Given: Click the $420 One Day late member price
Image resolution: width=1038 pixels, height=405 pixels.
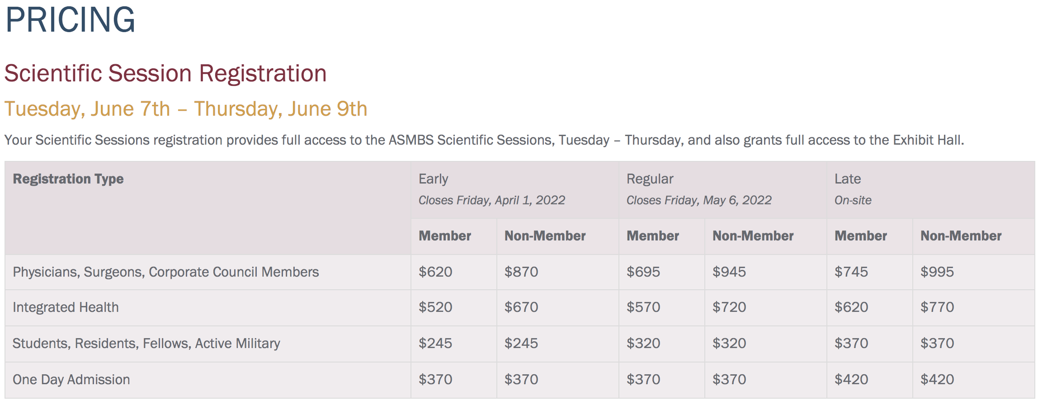Looking at the screenshot, I should [x=851, y=380].
